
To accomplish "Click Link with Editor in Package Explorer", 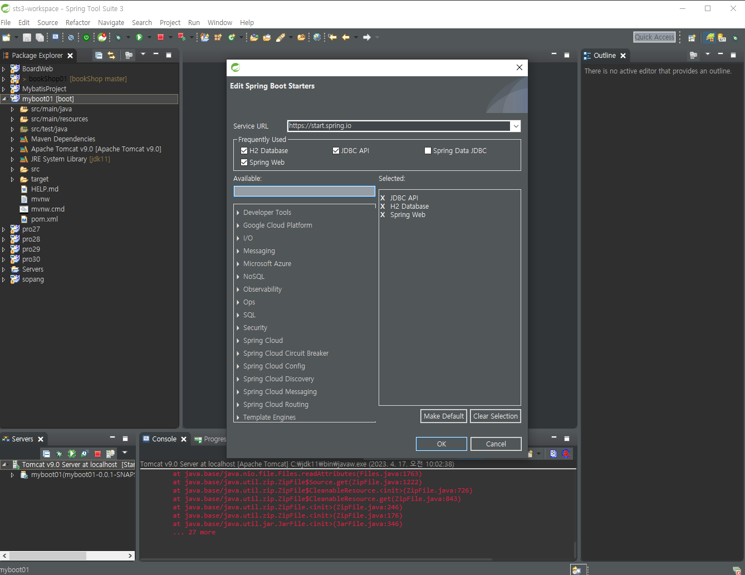I will click(111, 55).
